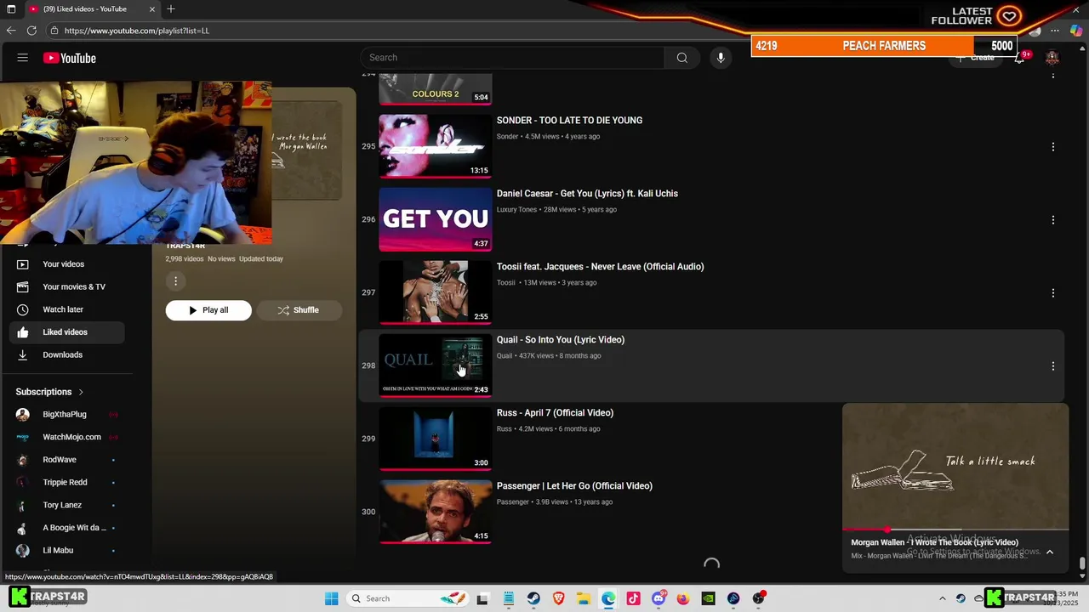The height and width of the screenshot is (612, 1089).
Task: Open Brave browser from taskbar
Action: pos(558,598)
